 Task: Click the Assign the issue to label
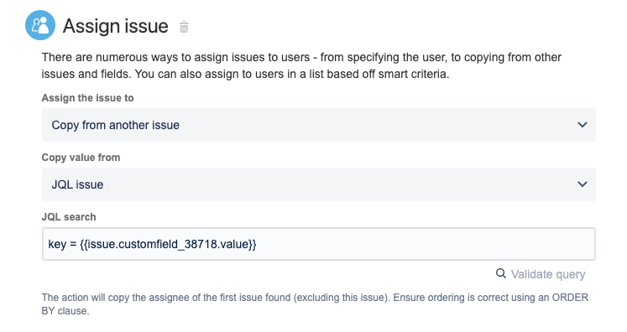[x=87, y=98]
